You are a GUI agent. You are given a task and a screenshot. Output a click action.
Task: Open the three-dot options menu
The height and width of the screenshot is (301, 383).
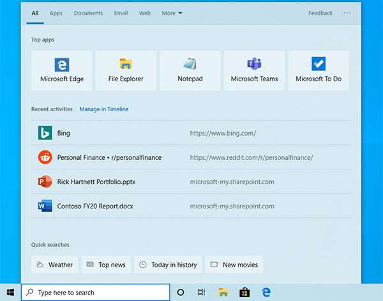(347, 13)
